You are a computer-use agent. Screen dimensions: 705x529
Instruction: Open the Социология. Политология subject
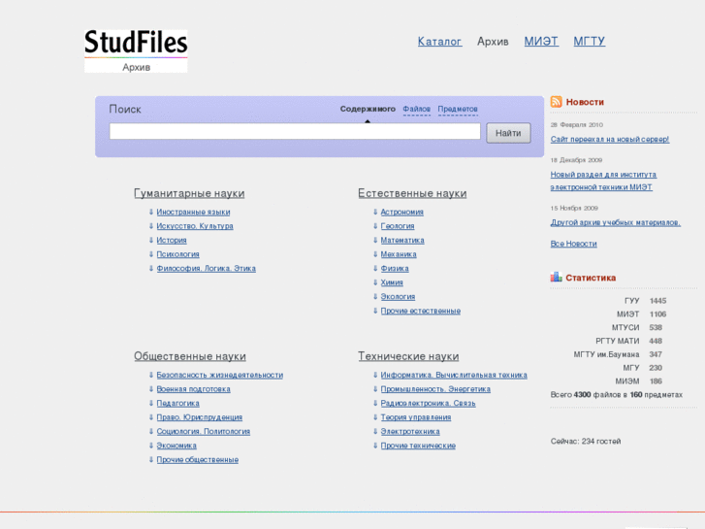[x=204, y=431]
